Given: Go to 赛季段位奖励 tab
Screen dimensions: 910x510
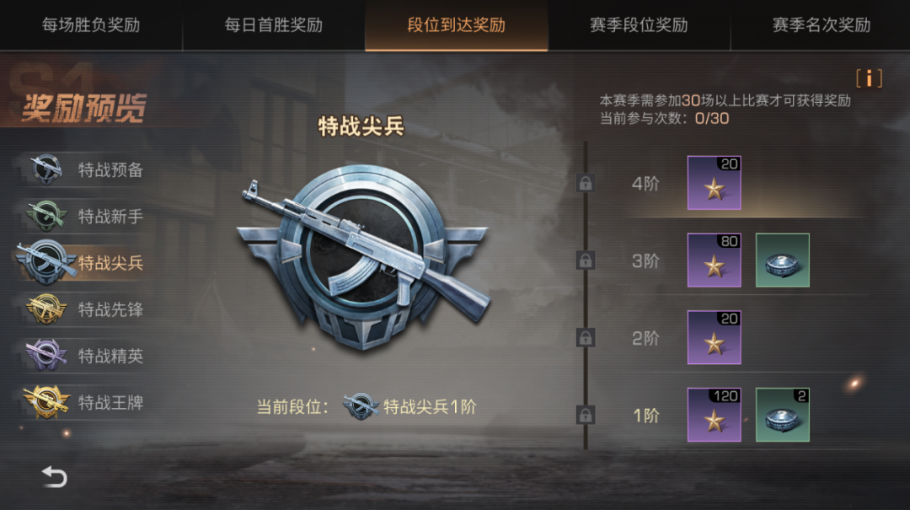Looking at the screenshot, I should [x=639, y=25].
